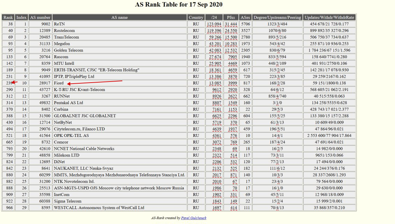Click AS number 28917
Screen dimensions: 395x224
tap(45, 83)
